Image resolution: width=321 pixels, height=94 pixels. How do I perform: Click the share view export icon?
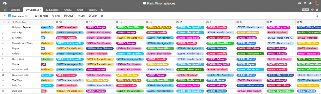[102, 16]
